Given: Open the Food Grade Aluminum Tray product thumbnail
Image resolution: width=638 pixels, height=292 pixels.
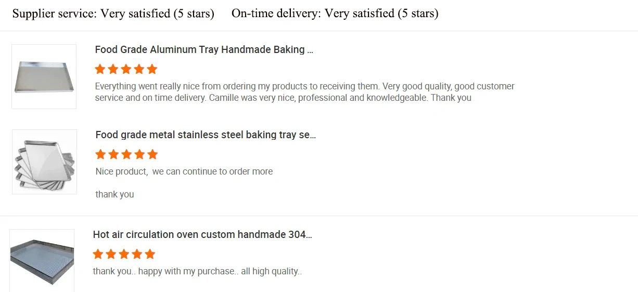Looking at the screenshot, I should tap(44, 76).
